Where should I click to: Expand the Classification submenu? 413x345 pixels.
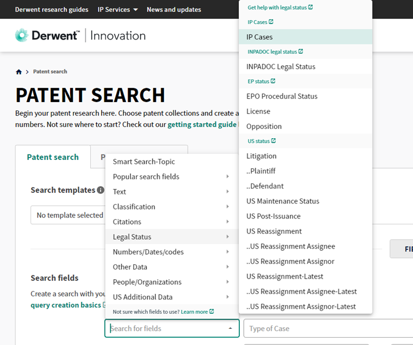[x=172, y=207]
